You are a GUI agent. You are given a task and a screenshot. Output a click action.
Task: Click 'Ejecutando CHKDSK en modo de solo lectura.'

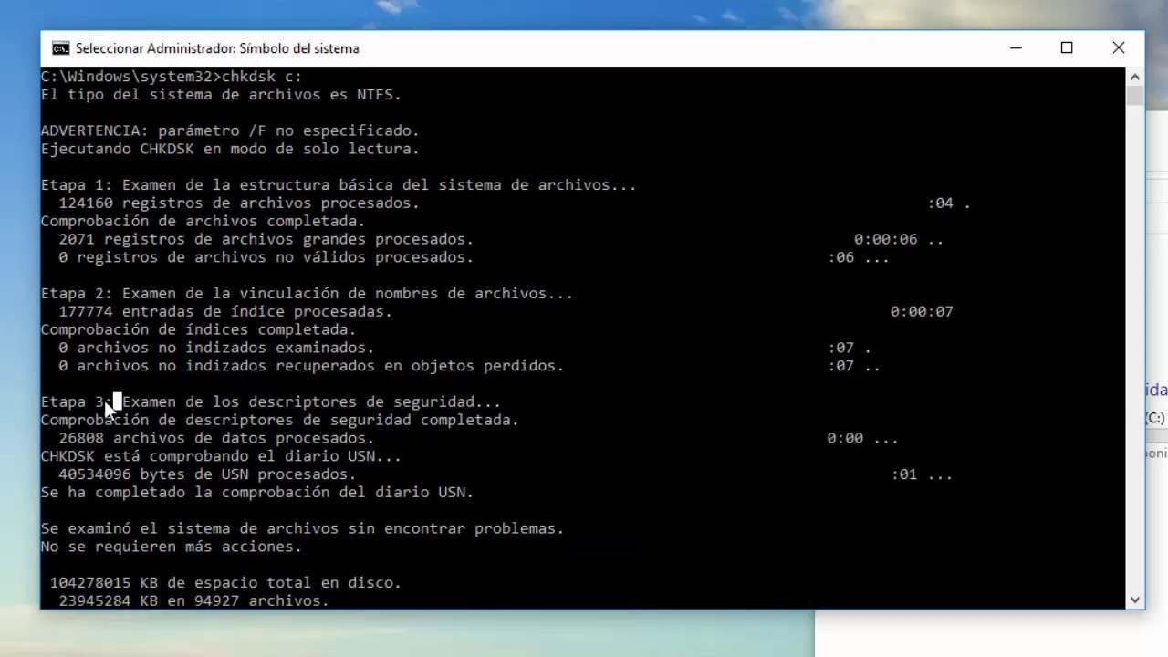pos(230,149)
